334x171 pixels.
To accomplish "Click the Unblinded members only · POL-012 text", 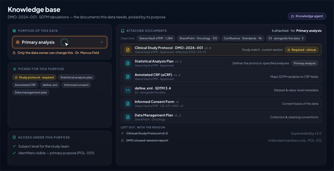I will [x=295, y=140].
